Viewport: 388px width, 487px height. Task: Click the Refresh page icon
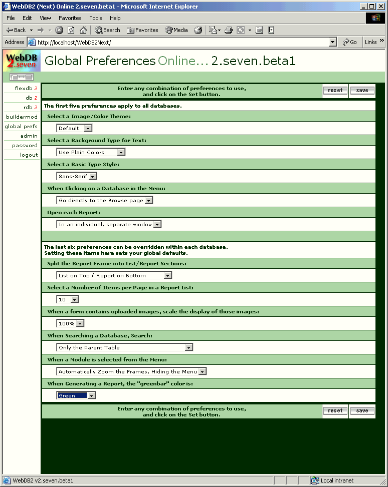click(71, 30)
